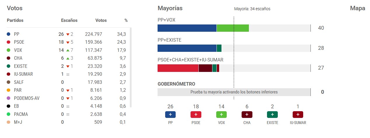The image size is (370, 138).
Task: Click the green VOX party dot
Action: pos(8,50)
